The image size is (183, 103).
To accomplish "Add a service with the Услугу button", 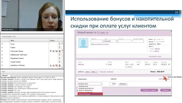I will (x=87, y=72).
